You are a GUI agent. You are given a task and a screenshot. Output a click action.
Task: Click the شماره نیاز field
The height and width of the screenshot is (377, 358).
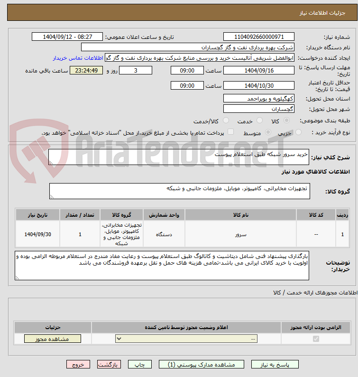click(259, 37)
